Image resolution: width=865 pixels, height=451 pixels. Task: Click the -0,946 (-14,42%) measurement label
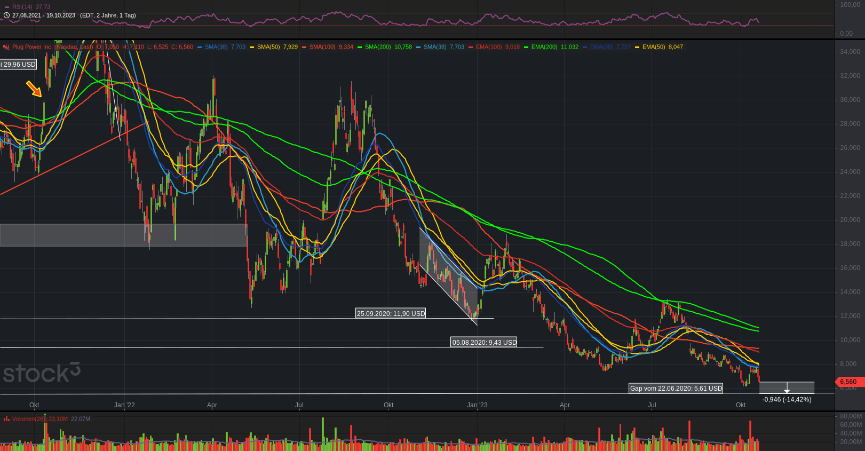coord(787,399)
